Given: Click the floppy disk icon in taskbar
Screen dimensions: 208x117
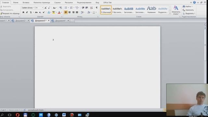Looking at the screenshot, I should click(x=25, y=115).
